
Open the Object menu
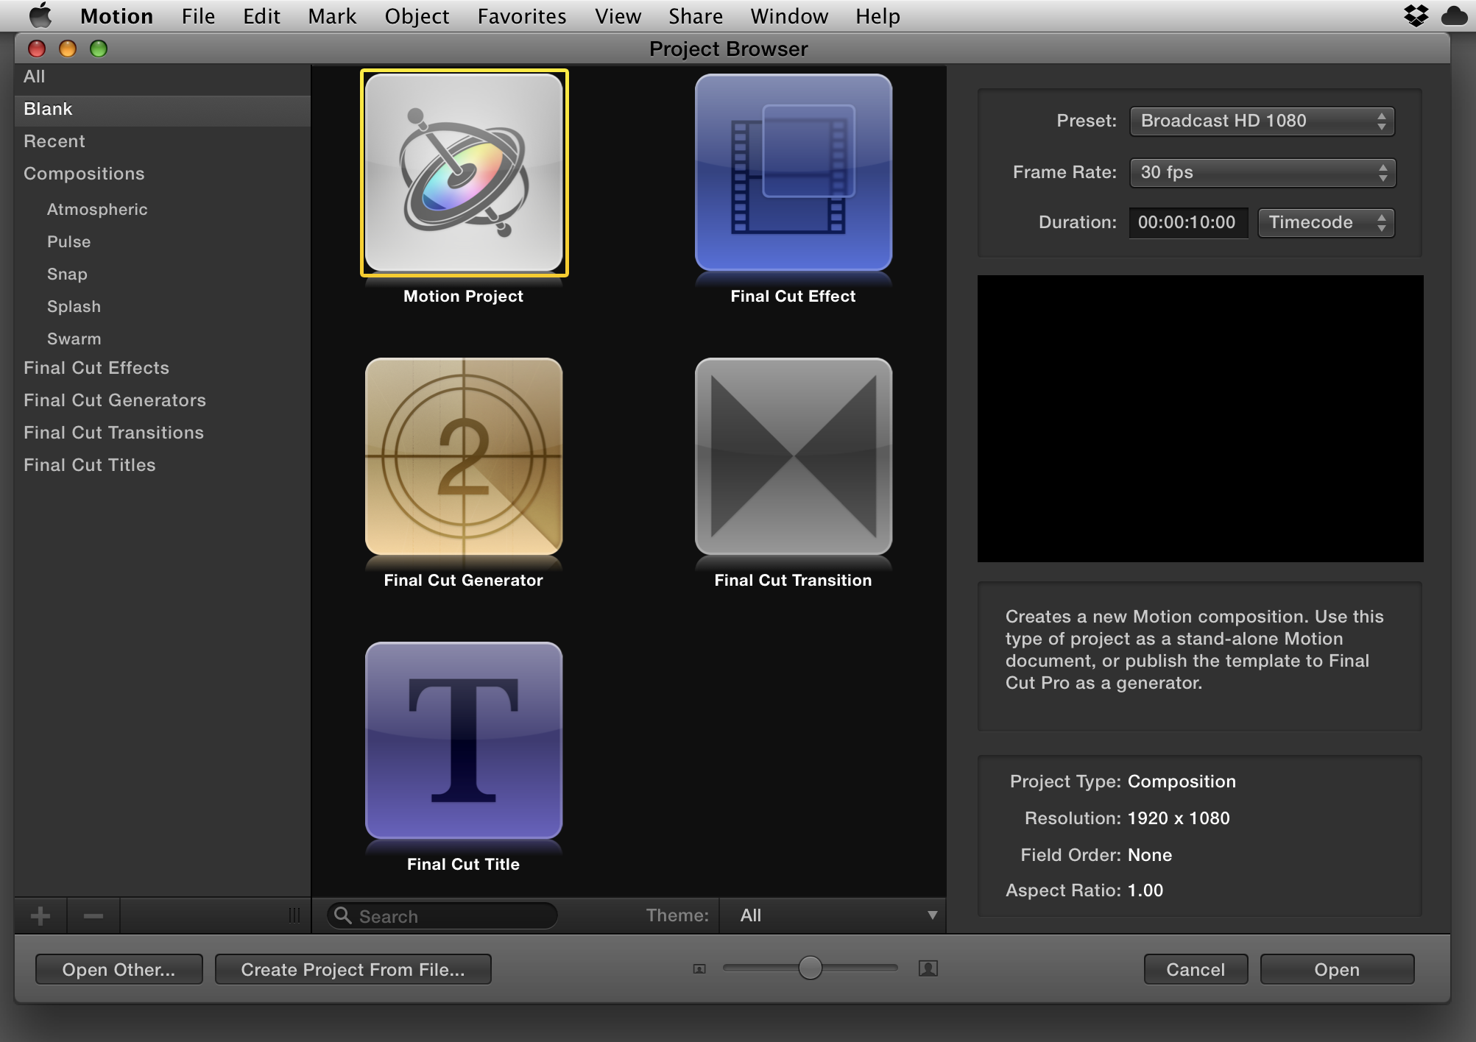(417, 15)
